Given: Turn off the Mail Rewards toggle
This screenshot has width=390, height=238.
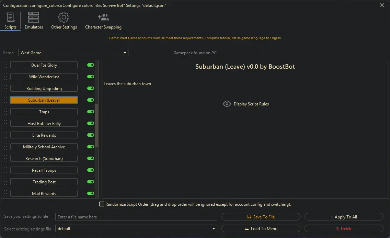Looking at the screenshot, I should pyautogui.click(x=91, y=193).
